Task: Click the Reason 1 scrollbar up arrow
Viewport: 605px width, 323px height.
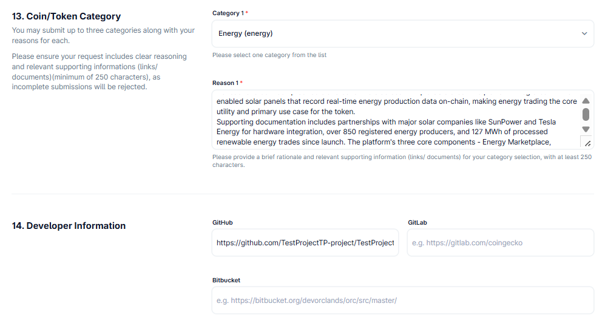Action: coord(586,101)
